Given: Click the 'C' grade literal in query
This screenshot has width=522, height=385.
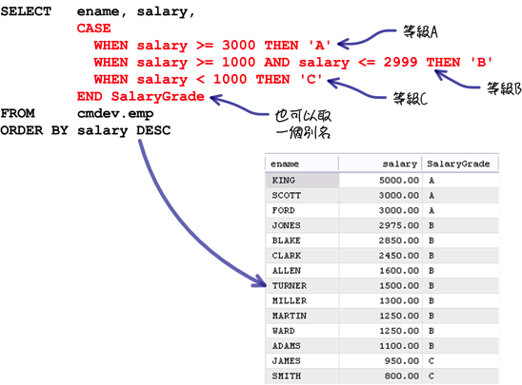Looking at the screenshot, I should click(311, 79).
